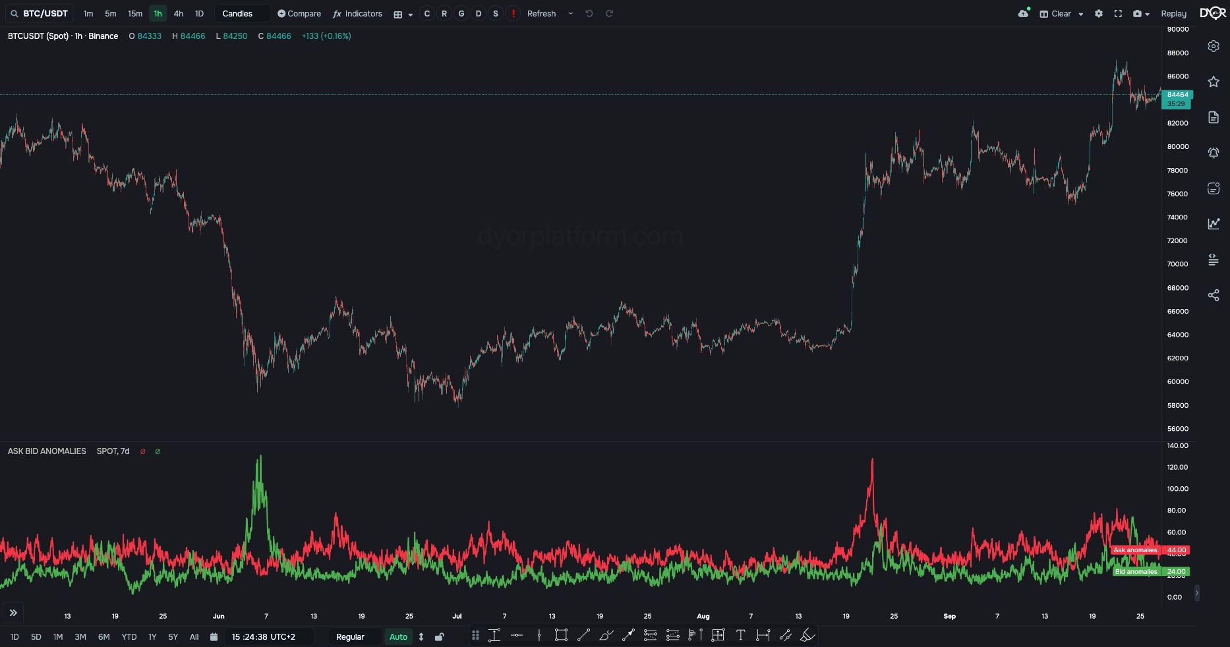Select the YTD range
Viewport: 1230px width, 647px height.
(129, 637)
